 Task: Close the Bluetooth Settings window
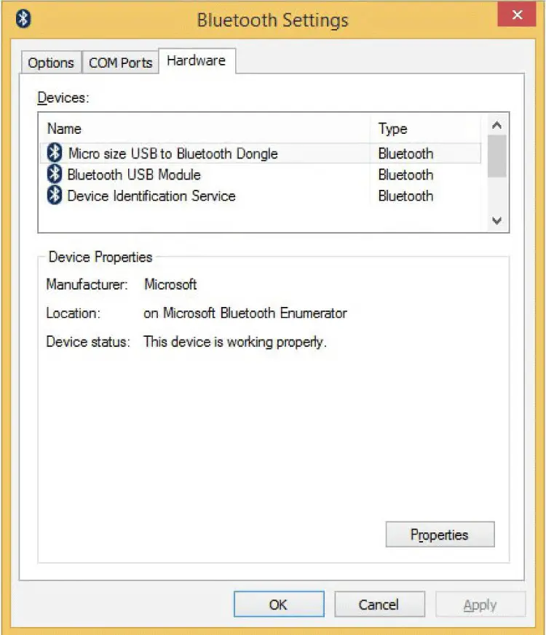(518, 15)
